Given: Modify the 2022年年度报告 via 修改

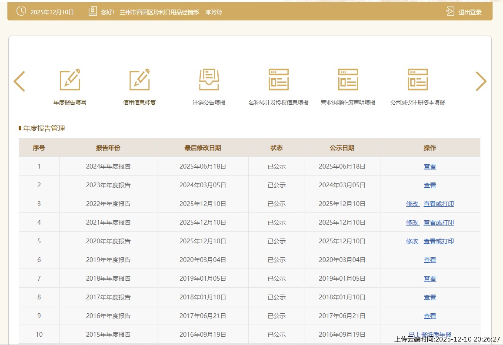Looking at the screenshot, I should tap(412, 204).
